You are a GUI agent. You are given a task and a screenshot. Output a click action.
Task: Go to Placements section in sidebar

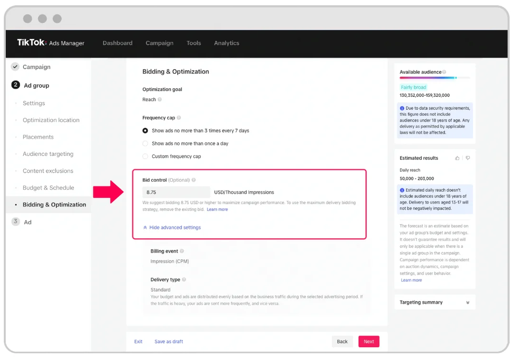pyautogui.click(x=38, y=137)
